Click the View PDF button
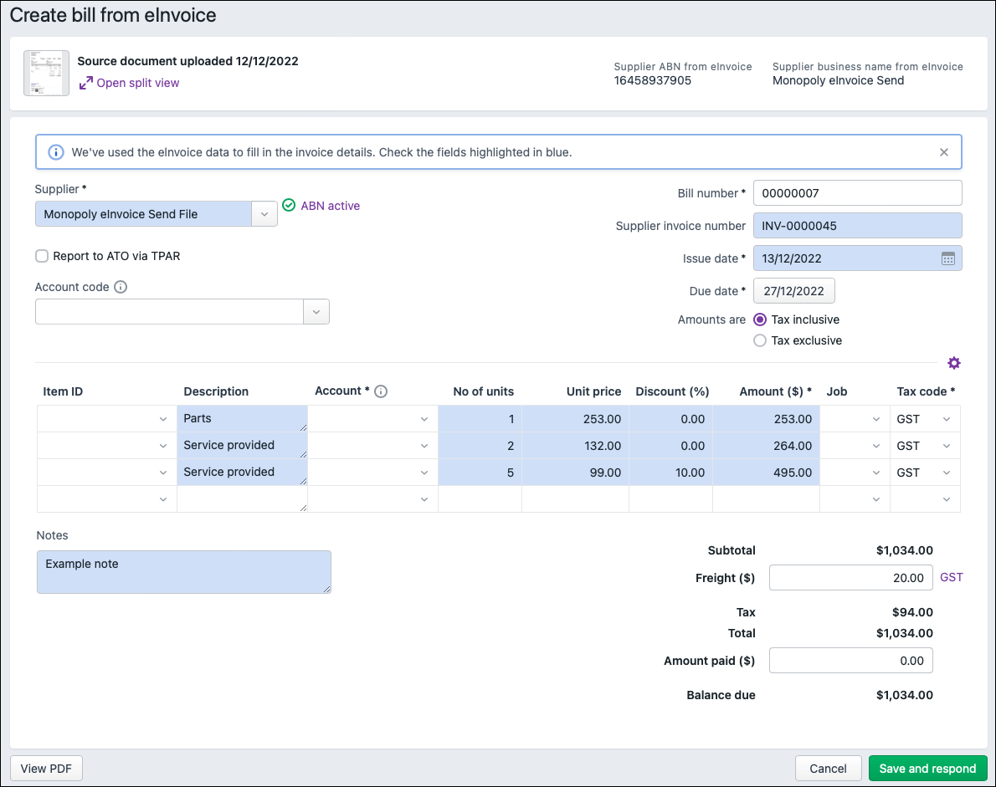The height and width of the screenshot is (787, 996). tap(46, 769)
